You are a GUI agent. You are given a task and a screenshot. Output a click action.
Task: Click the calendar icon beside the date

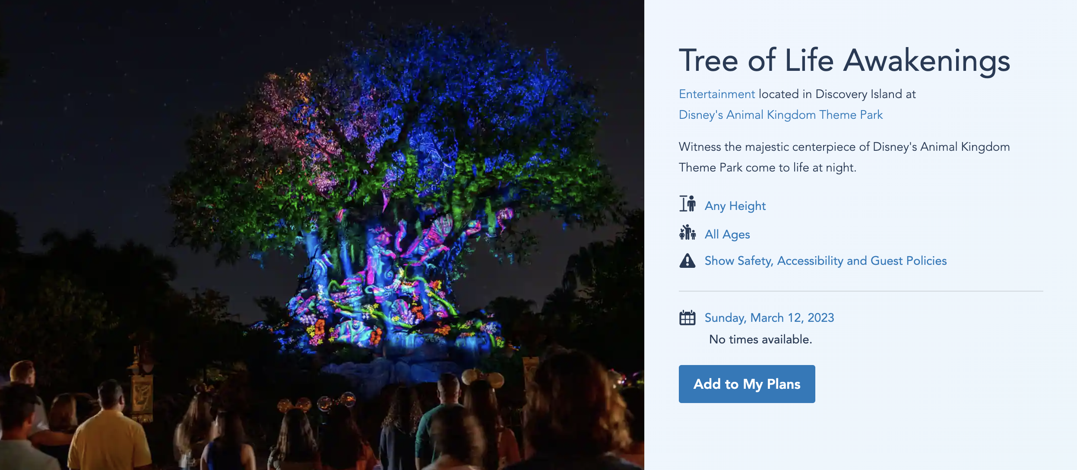coord(687,318)
